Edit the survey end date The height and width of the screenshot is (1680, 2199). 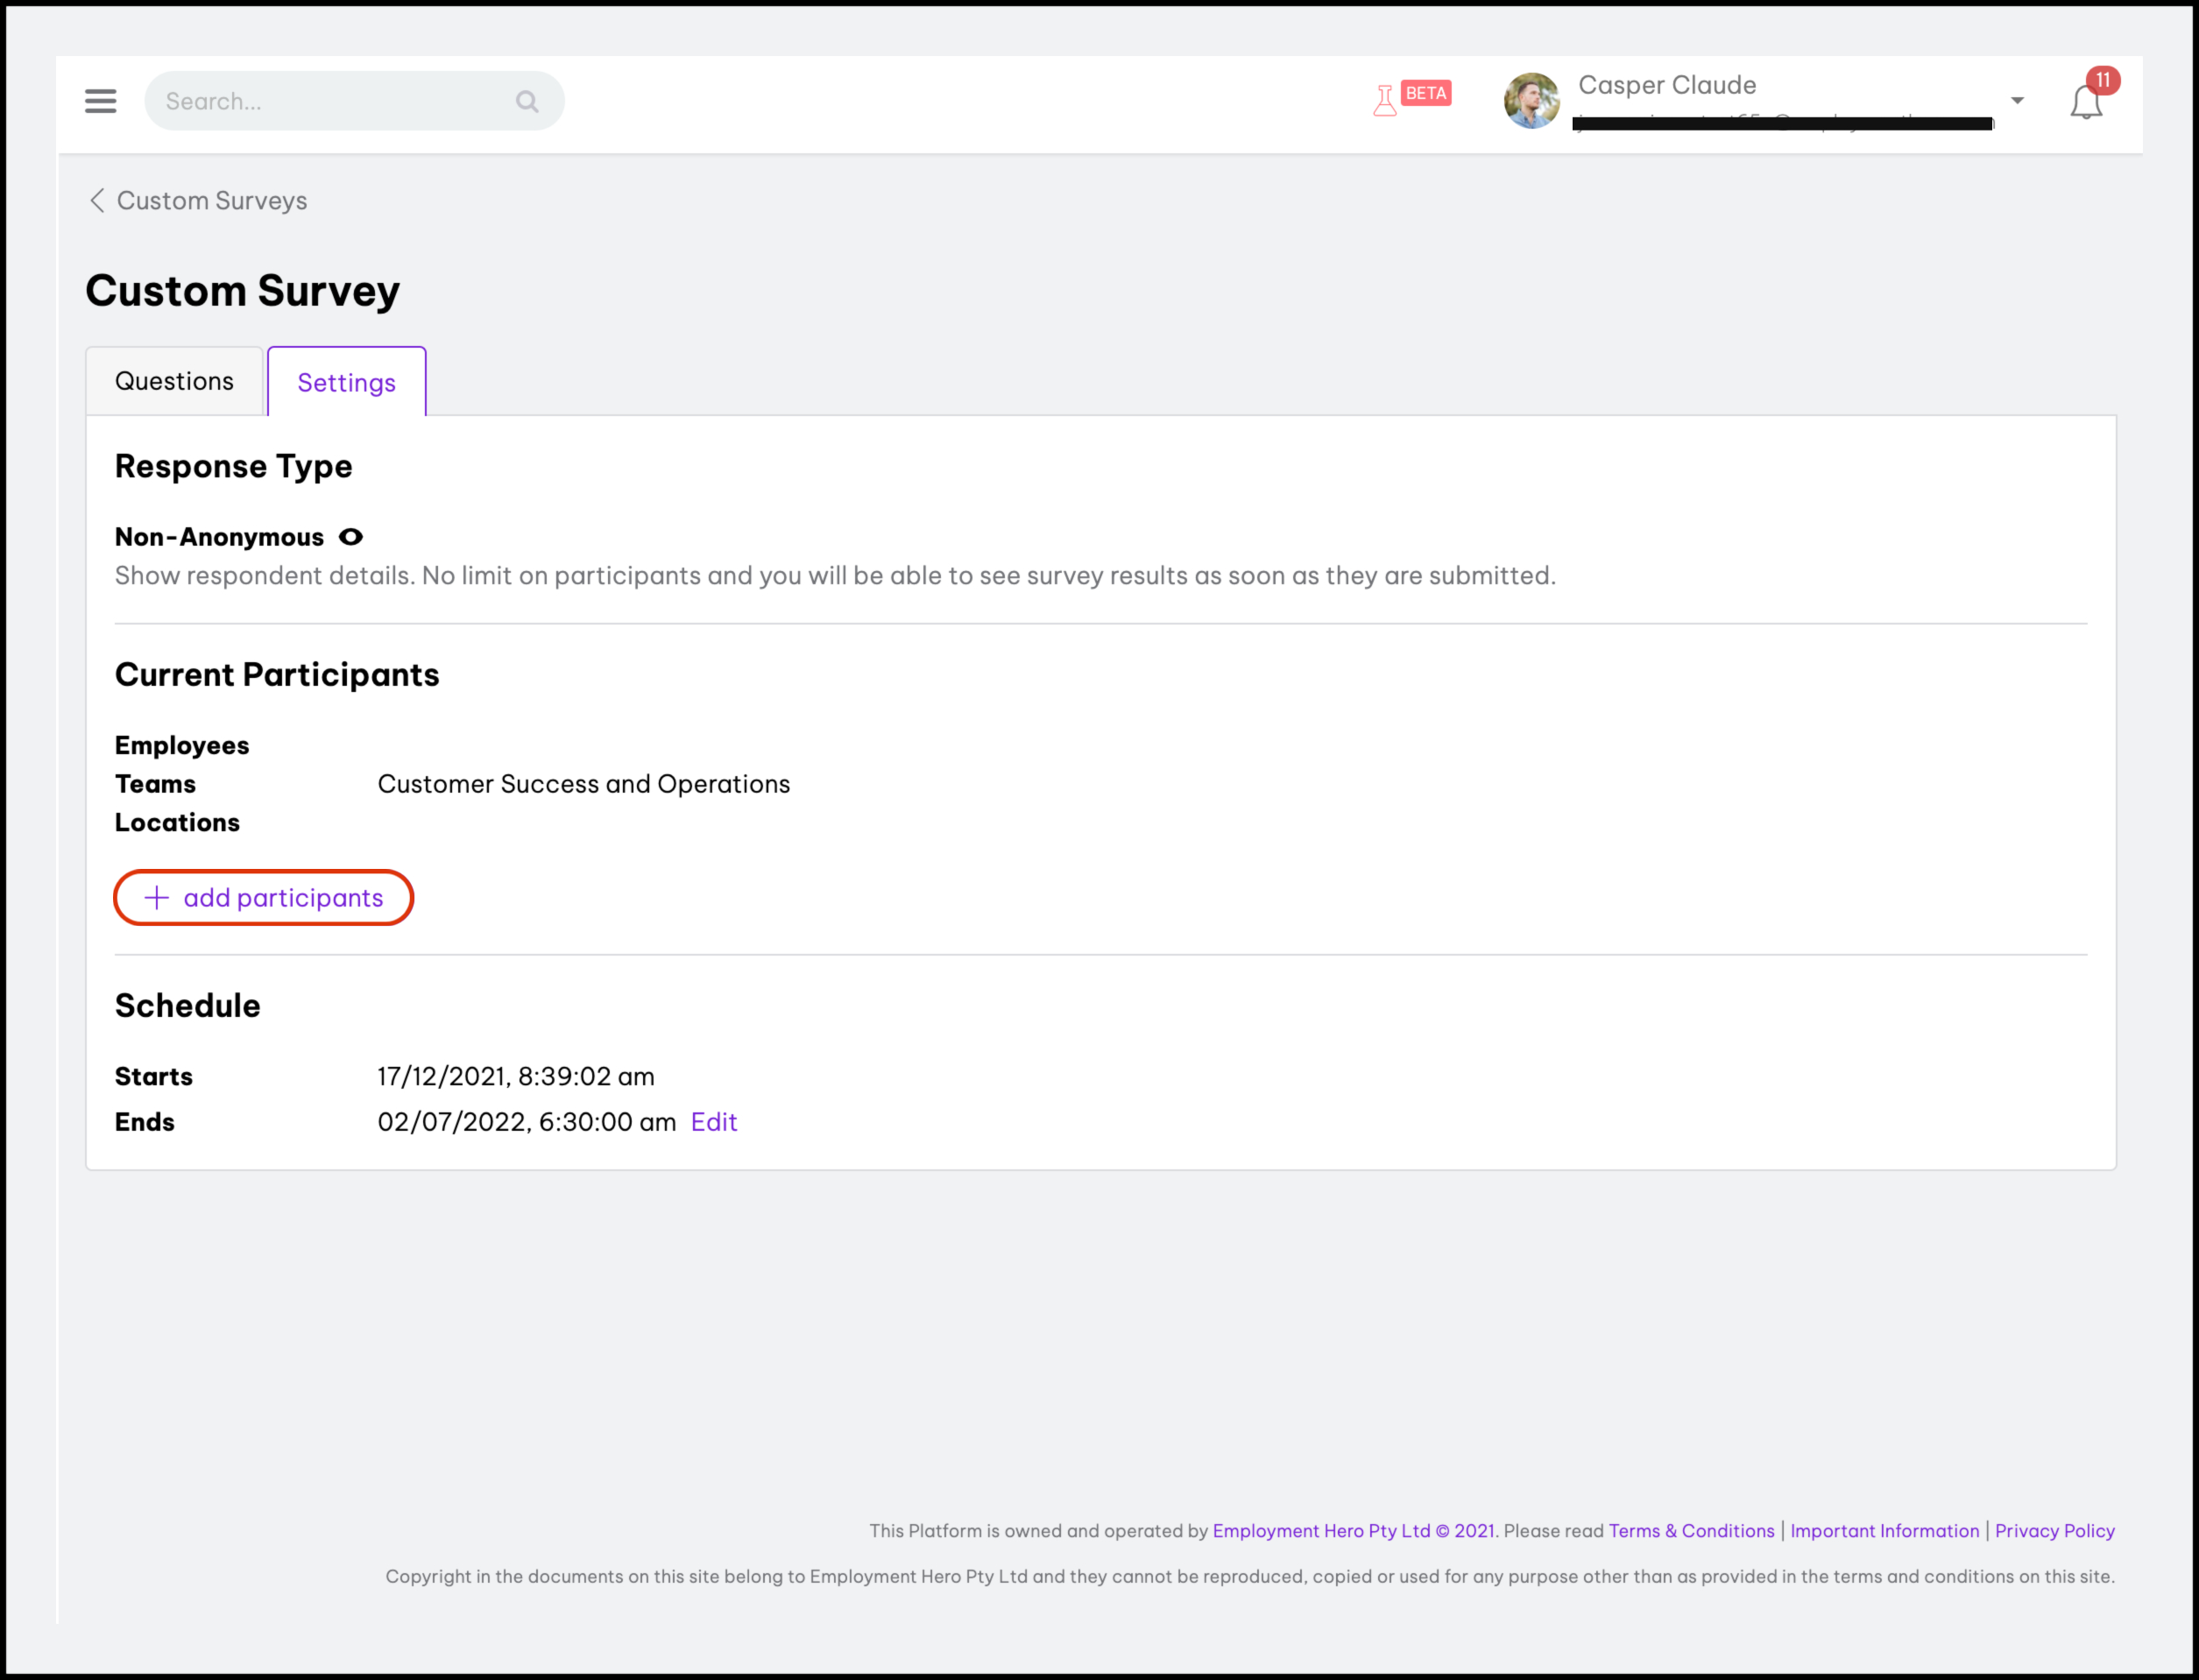pos(713,1122)
